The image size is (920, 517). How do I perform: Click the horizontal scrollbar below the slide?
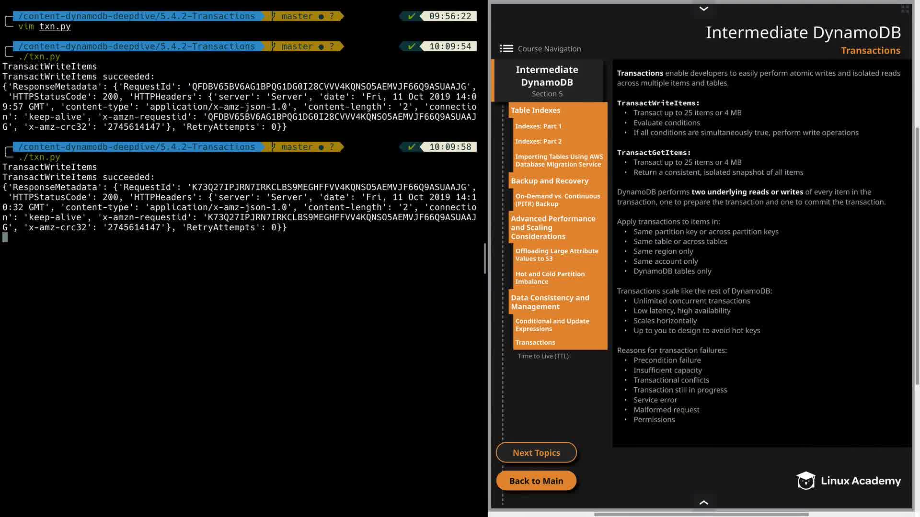(x=701, y=514)
